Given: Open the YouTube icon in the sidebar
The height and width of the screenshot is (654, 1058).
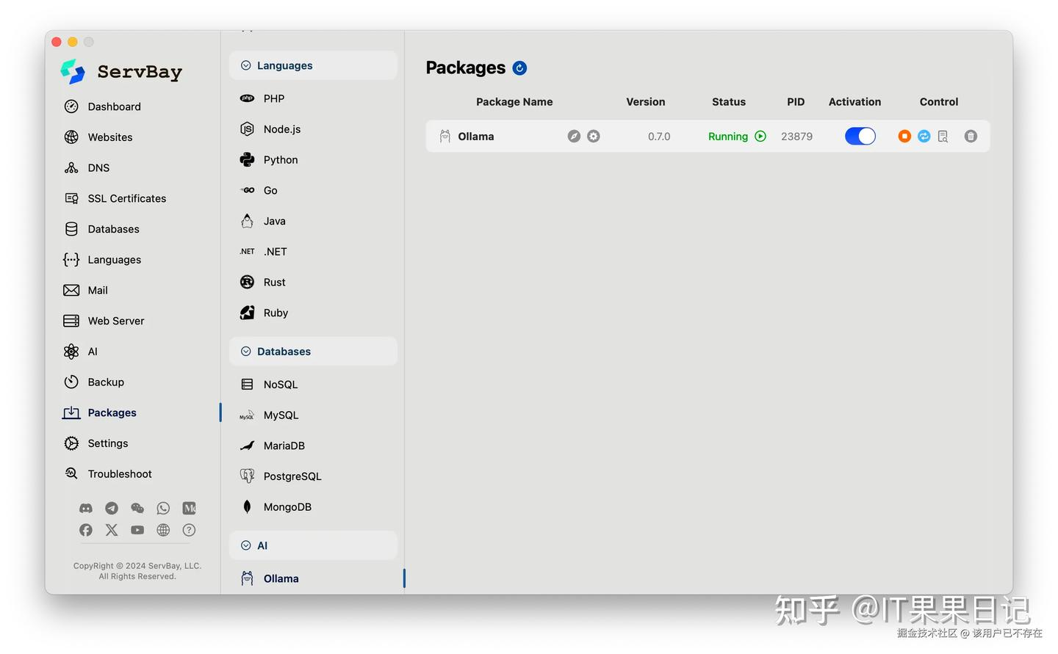Looking at the screenshot, I should coord(137,530).
